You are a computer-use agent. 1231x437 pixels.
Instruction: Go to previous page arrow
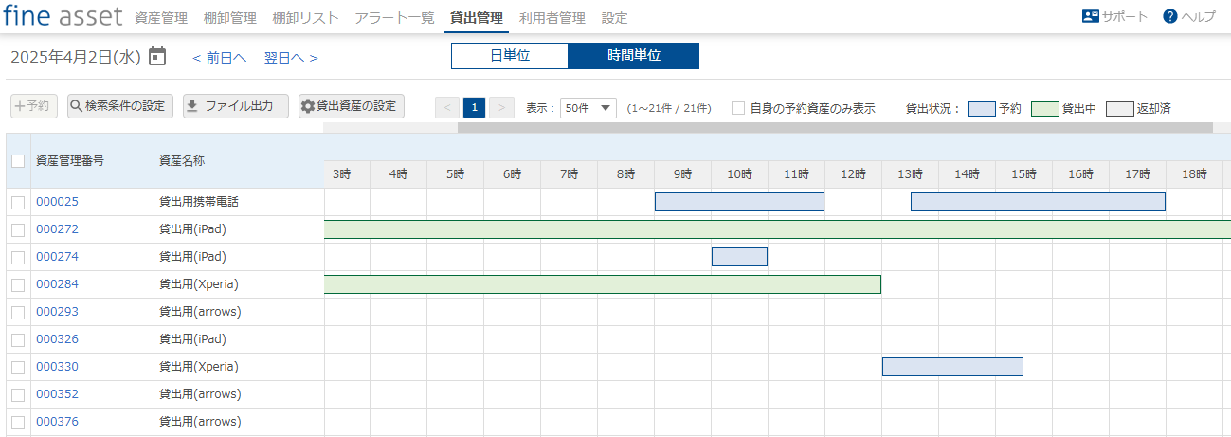447,107
